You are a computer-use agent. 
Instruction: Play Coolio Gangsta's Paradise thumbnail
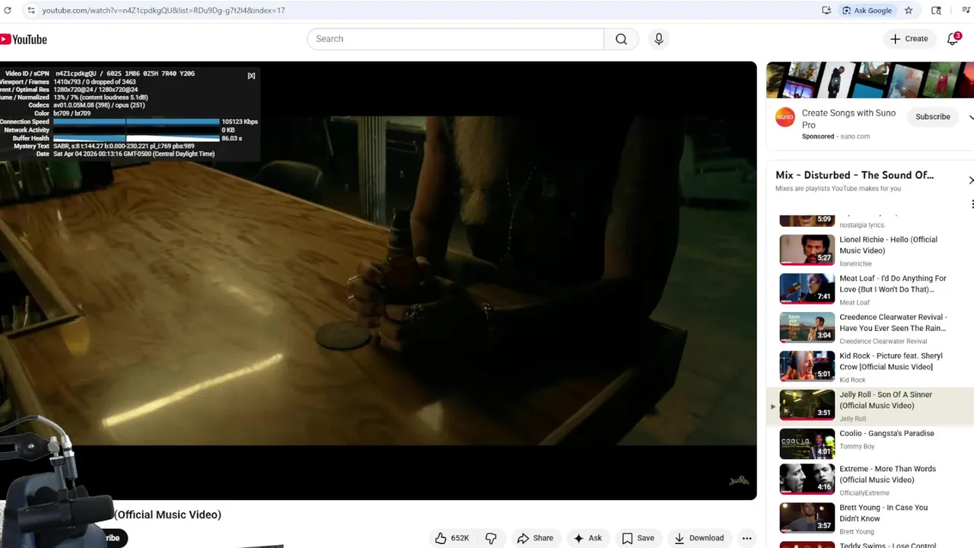[807, 444]
